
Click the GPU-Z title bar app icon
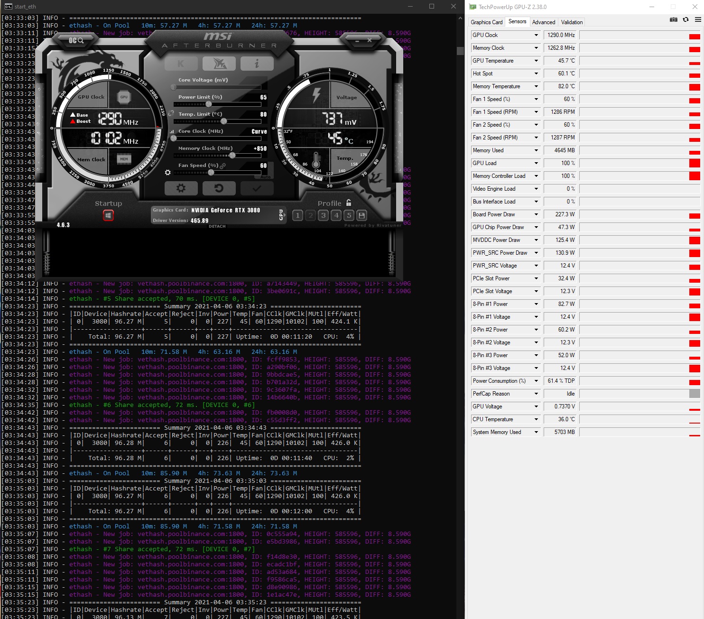(472, 7)
